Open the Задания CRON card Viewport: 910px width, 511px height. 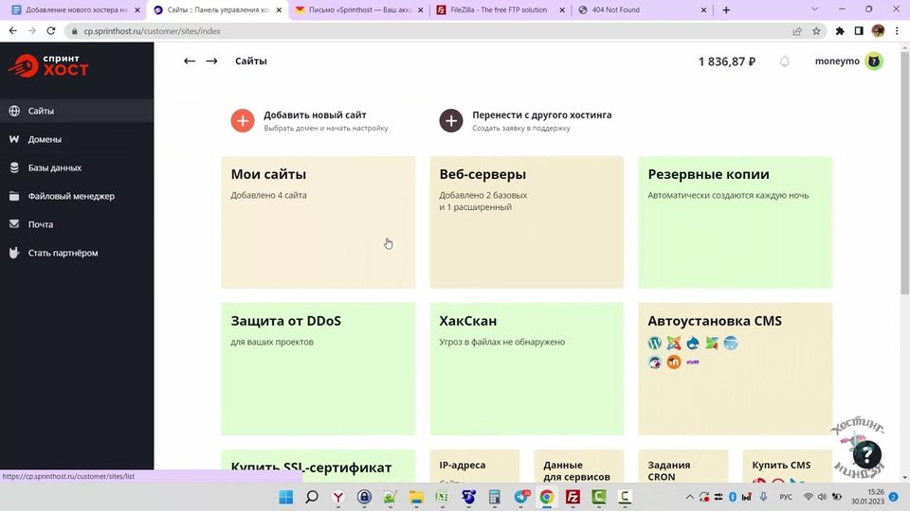tap(683, 466)
